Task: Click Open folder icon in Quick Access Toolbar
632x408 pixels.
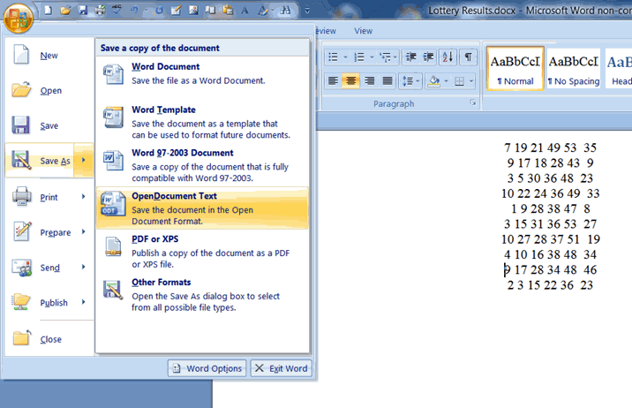Action: pyautogui.click(x=65, y=10)
